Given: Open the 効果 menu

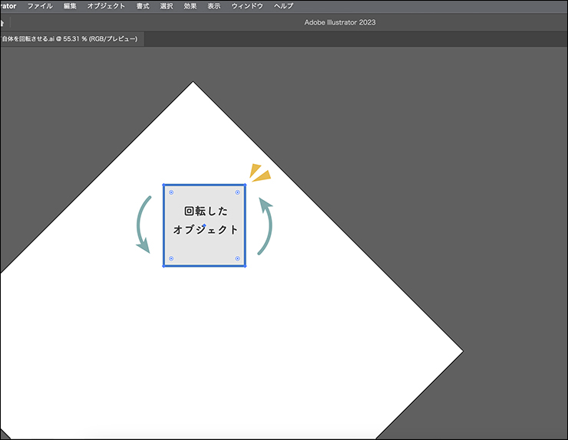Looking at the screenshot, I should (x=190, y=5).
